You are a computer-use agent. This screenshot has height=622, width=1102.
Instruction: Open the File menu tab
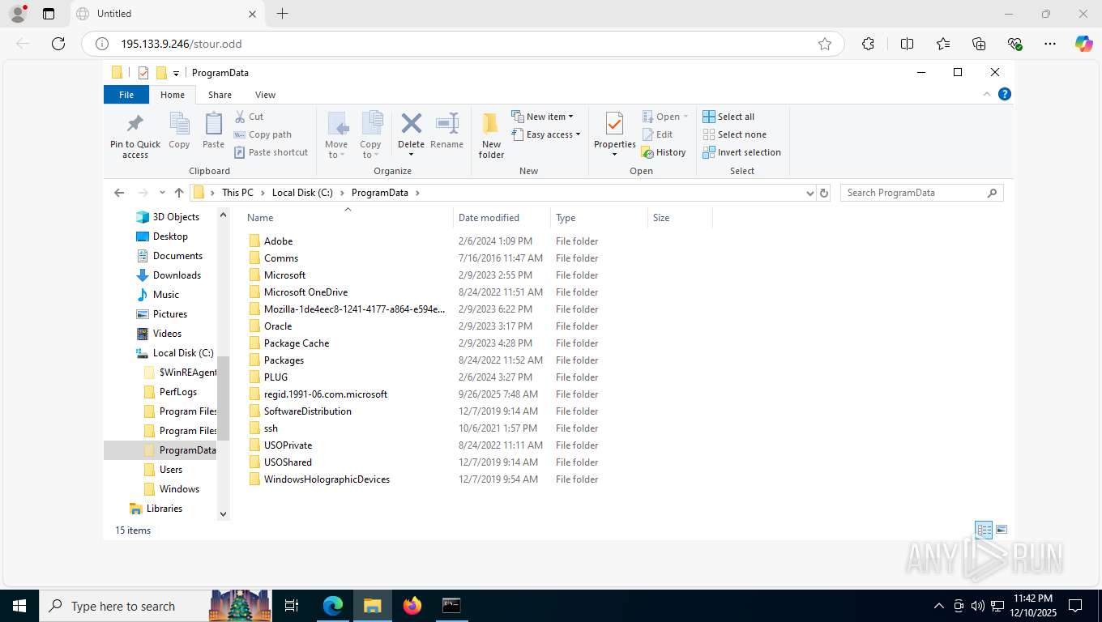coord(126,95)
